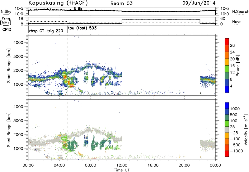Click the -100 label on velocity scale
The height and width of the screenshot is (172, 249).
tap(235, 139)
